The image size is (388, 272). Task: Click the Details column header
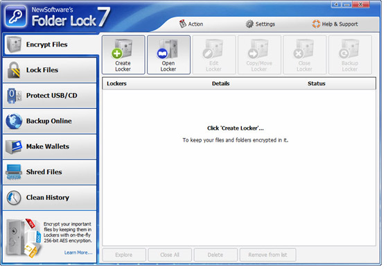click(220, 83)
